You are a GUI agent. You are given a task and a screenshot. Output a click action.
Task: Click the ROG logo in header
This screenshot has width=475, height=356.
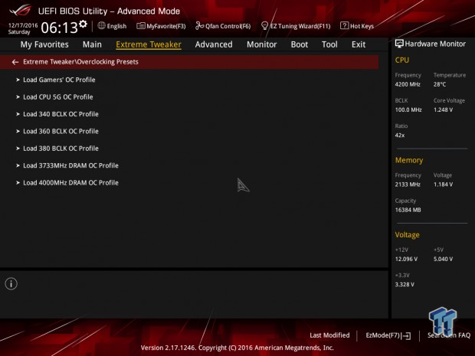(20, 10)
